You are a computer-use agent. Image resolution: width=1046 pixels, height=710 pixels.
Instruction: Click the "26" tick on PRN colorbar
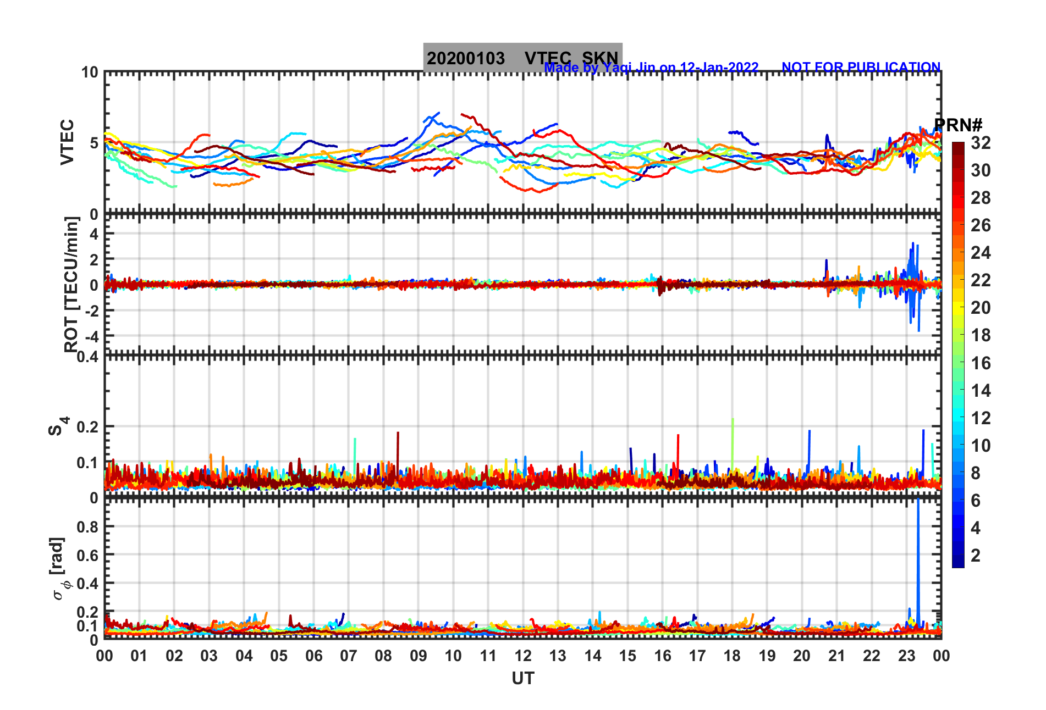981,225
